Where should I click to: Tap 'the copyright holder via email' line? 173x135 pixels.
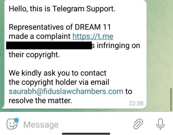[59, 82]
